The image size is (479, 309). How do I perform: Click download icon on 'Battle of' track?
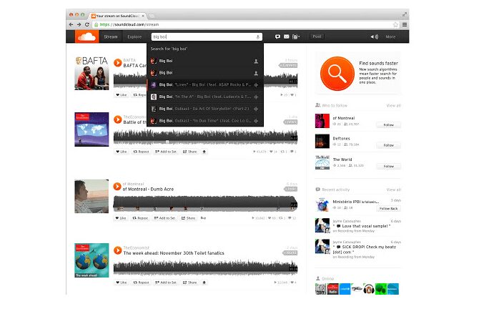(204, 152)
